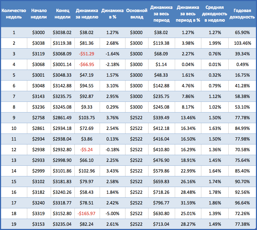Click the $82.24 weekly change cell

point(86,224)
